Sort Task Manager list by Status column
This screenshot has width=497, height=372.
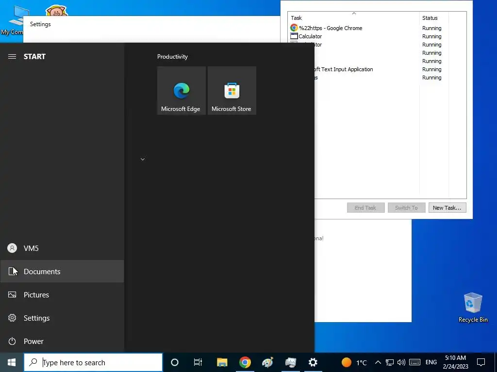point(434,18)
